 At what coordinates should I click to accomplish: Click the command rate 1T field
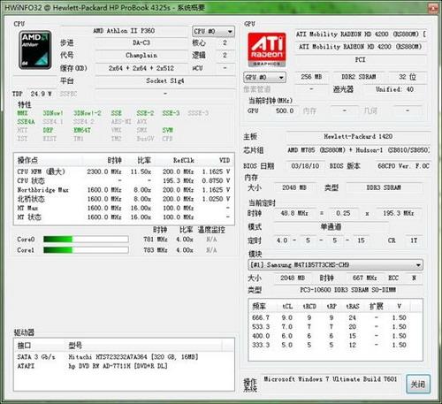[414, 240]
